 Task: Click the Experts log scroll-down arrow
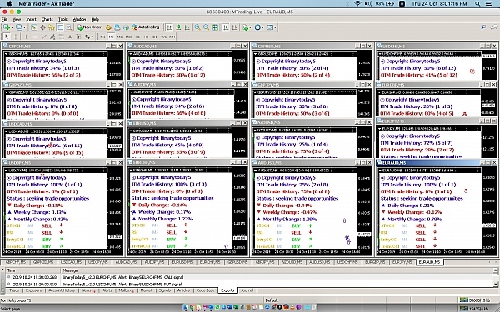495,284
